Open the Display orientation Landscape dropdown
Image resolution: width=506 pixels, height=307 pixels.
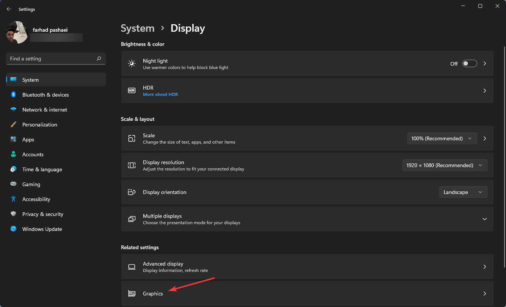pyautogui.click(x=463, y=192)
